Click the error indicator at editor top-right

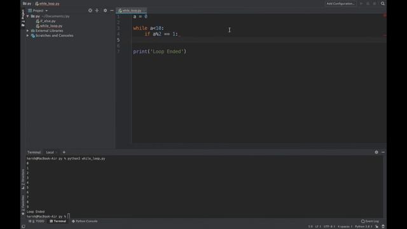click(384, 15)
